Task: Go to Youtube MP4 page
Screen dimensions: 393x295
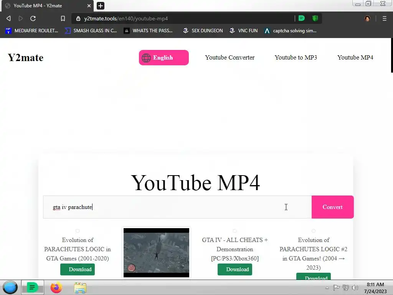Action: click(355, 58)
